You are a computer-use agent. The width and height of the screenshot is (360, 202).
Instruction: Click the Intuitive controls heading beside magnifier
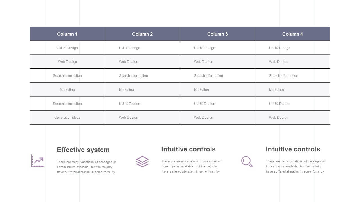[x=293, y=149]
